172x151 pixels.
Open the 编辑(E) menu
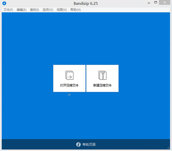tap(21, 10)
